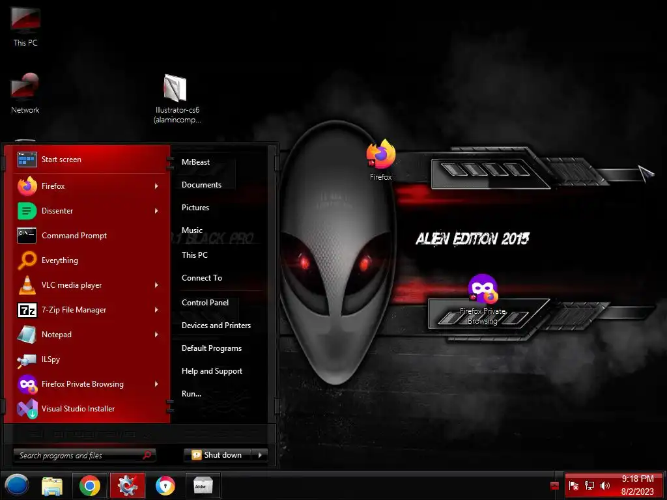The image size is (667, 500).
Task: Open the MrBeast user folder
Action: pos(195,162)
